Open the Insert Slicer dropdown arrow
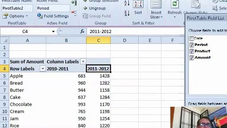The height and width of the screenshot is (128, 227). 162,17
